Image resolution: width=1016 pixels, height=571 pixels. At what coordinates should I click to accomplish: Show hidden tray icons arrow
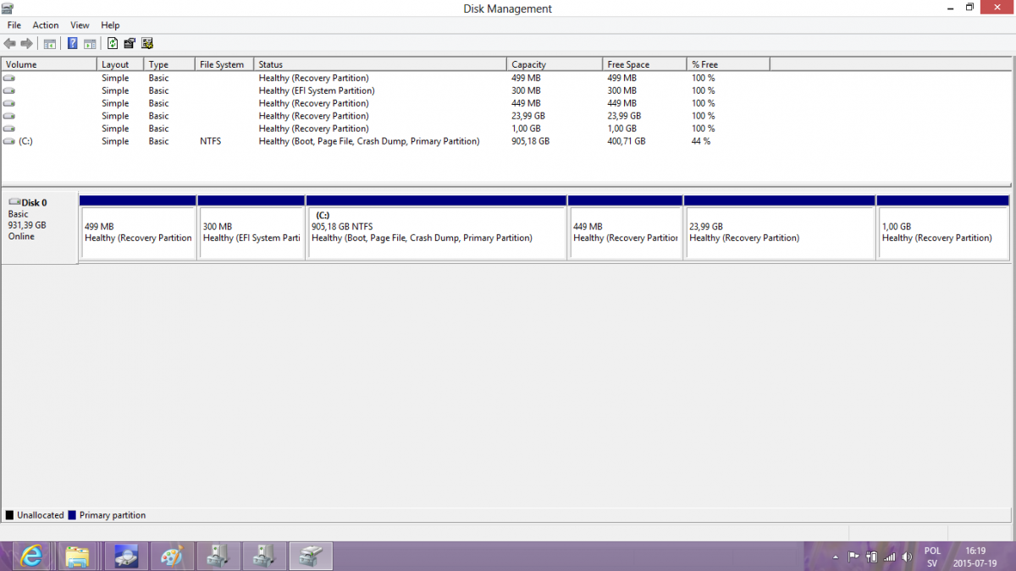[836, 557]
